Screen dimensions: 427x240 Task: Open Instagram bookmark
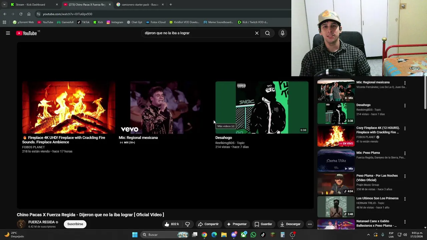click(x=115, y=22)
